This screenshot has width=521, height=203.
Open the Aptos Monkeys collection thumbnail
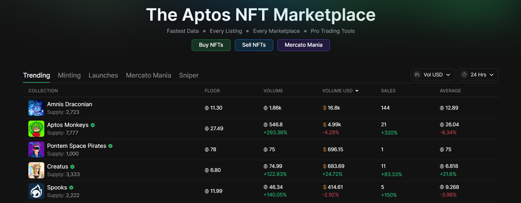[x=36, y=129]
